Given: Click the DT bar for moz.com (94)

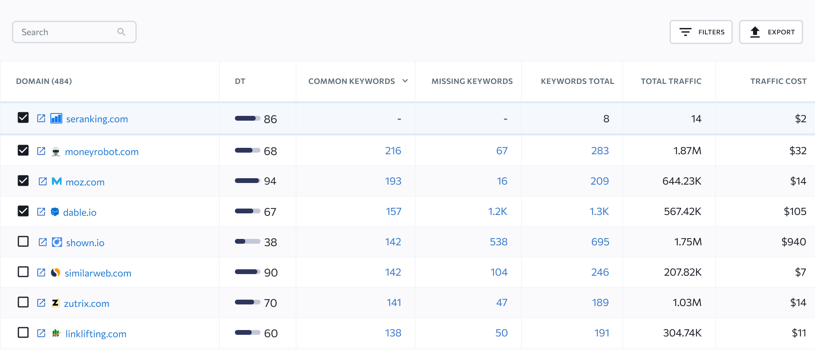Looking at the screenshot, I should pyautogui.click(x=248, y=181).
